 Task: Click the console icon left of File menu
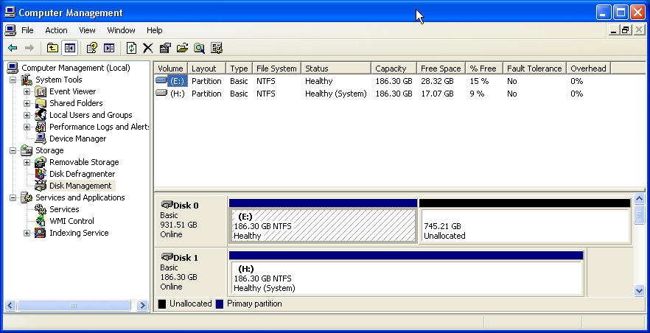click(11, 30)
